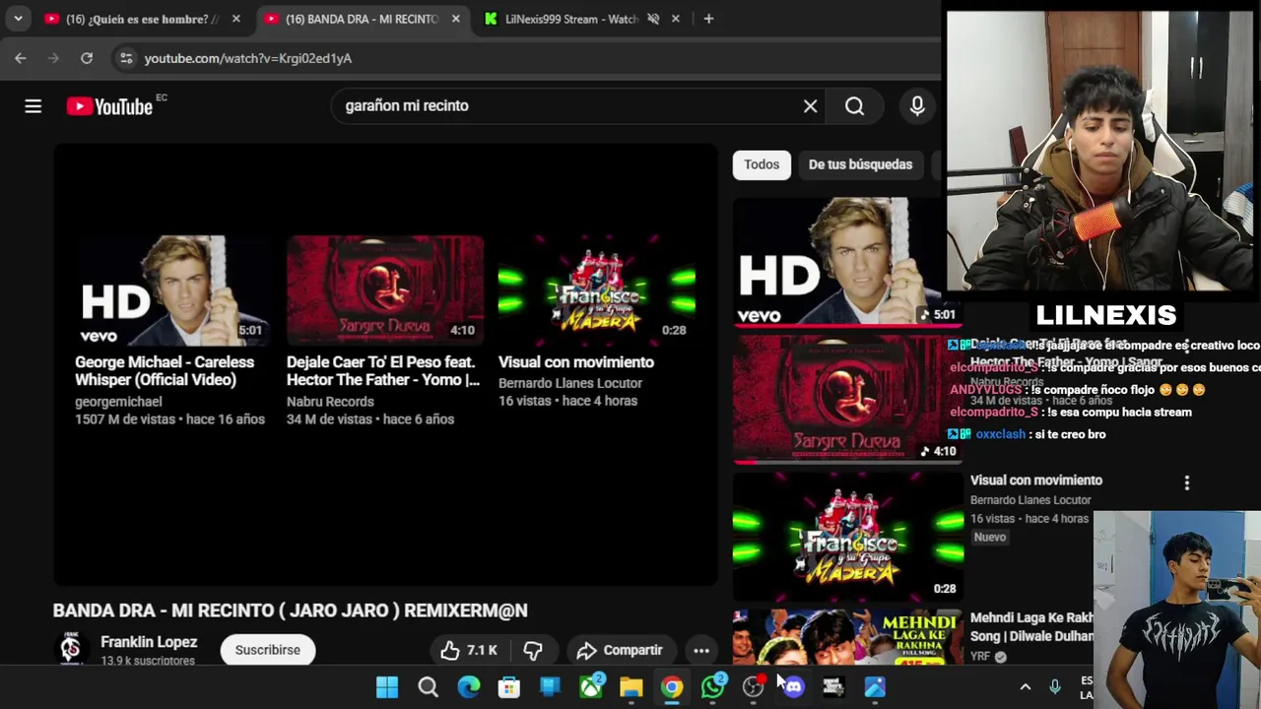This screenshot has height=709, width=1261.
Task: Expand the tab search dropdown arrow
Action: click(x=18, y=19)
